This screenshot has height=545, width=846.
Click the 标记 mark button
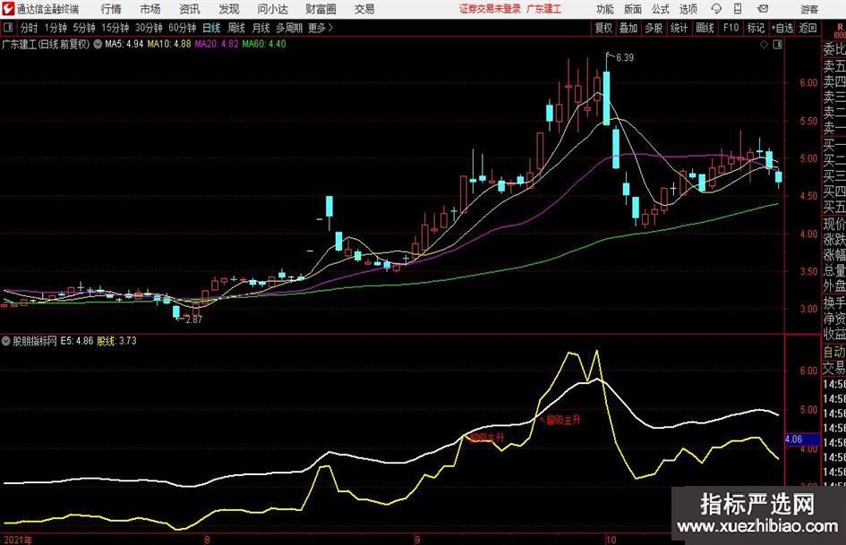click(x=756, y=28)
